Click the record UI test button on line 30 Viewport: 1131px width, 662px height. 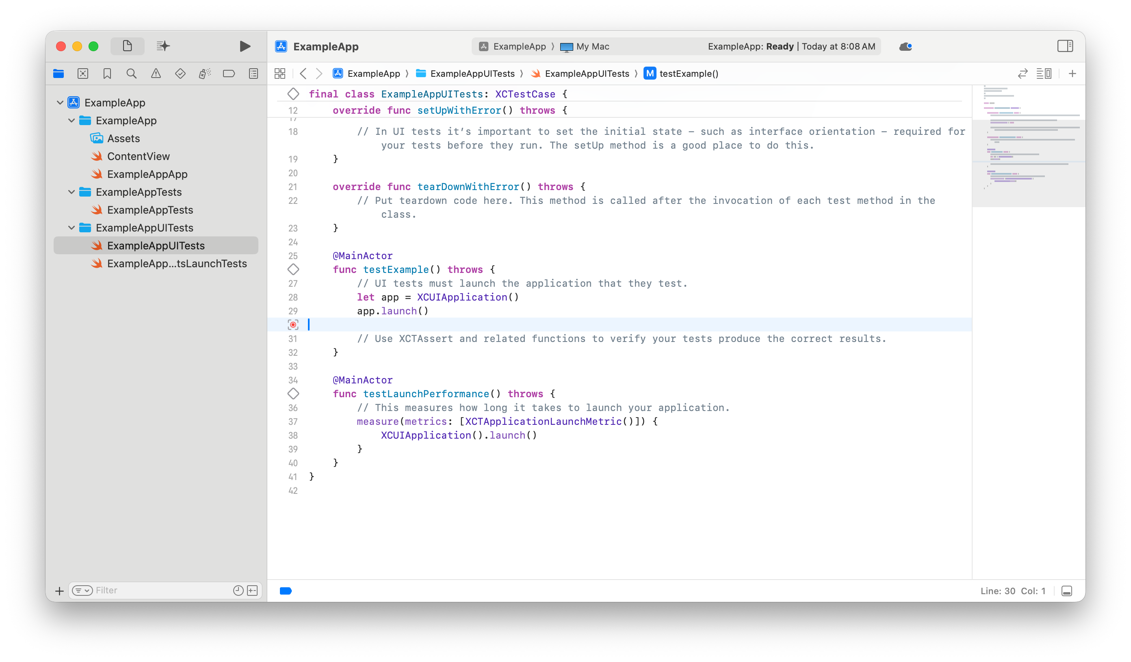pyautogui.click(x=293, y=325)
